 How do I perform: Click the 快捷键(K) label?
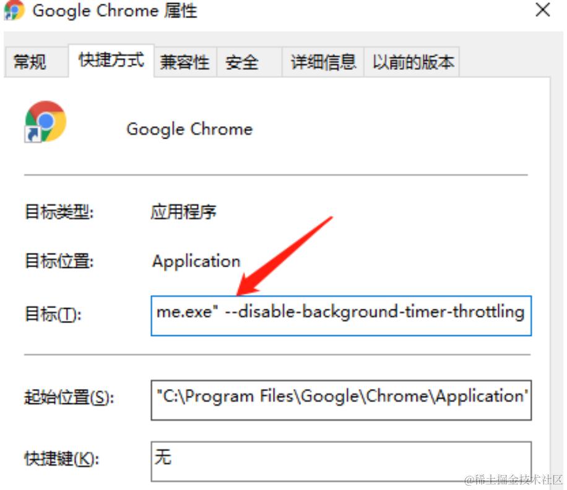61,459
